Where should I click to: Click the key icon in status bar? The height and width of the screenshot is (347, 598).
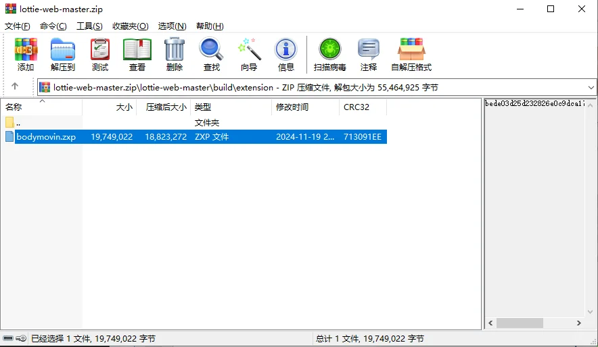click(22, 338)
